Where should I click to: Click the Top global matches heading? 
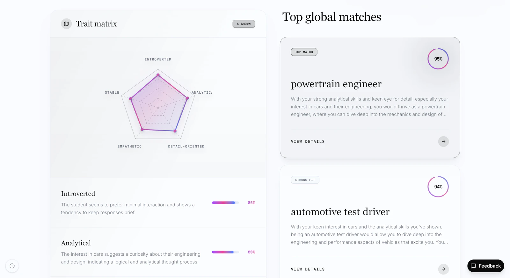(332, 17)
